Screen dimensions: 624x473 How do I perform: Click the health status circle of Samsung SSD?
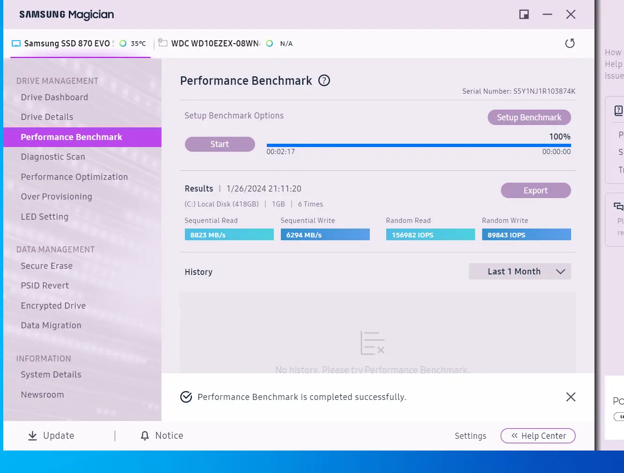[x=123, y=44]
